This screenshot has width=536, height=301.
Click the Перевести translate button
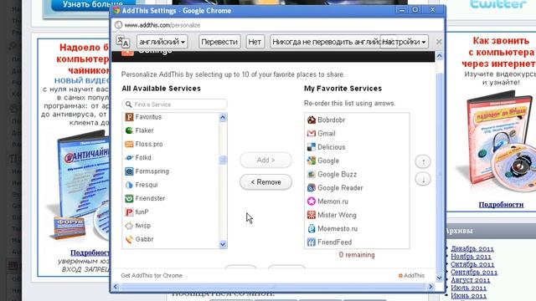(219, 42)
